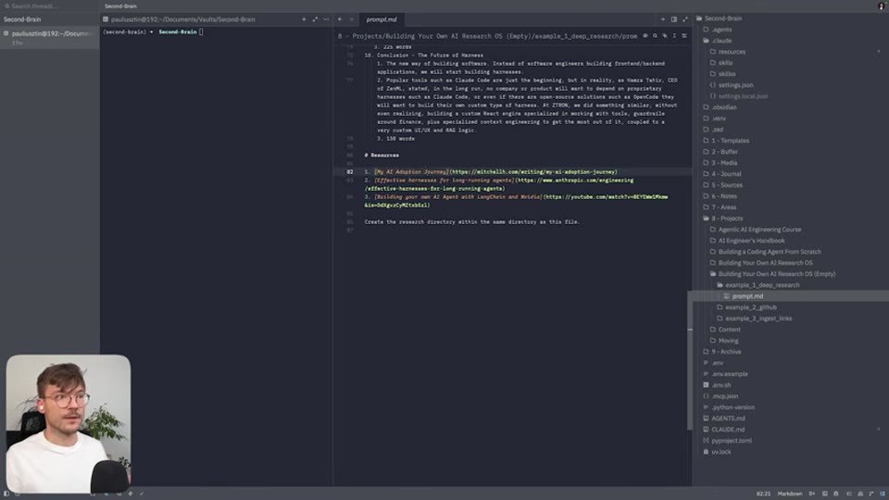This screenshot has width=889, height=500.
Task: Expand the Moving folder
Action: 728,341
